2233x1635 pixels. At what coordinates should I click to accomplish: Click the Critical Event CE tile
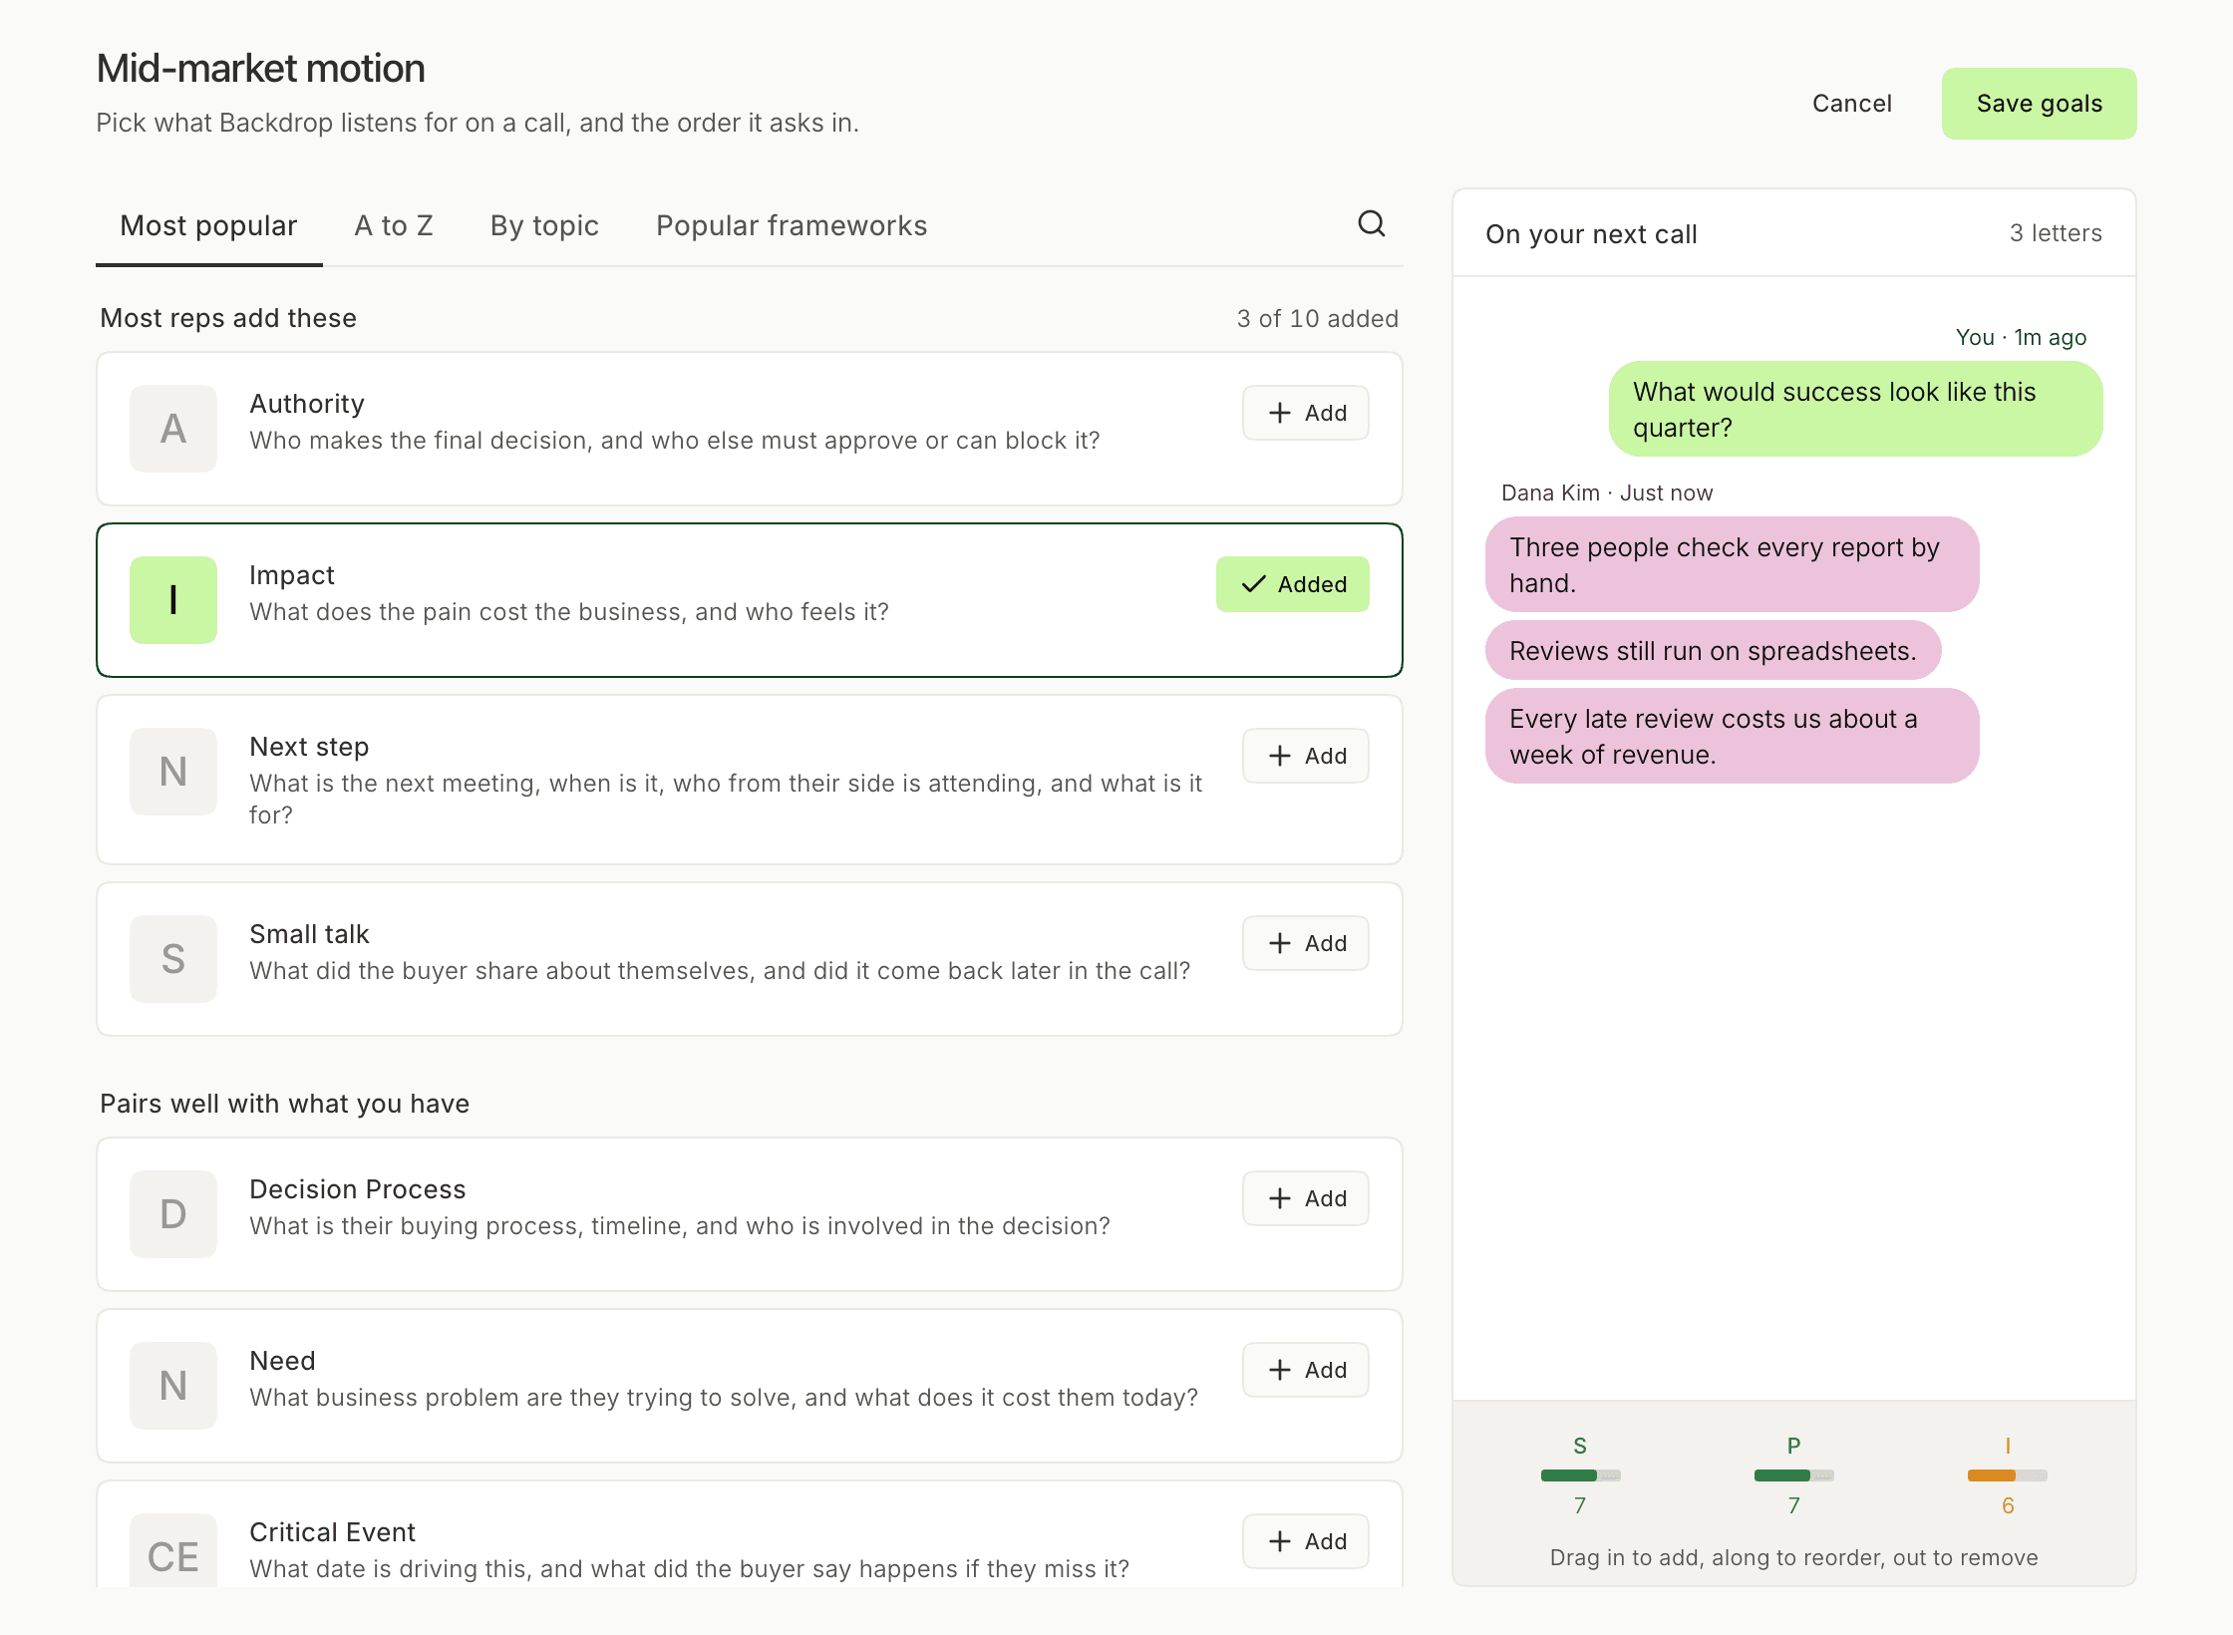click(x=173, y=1550)
